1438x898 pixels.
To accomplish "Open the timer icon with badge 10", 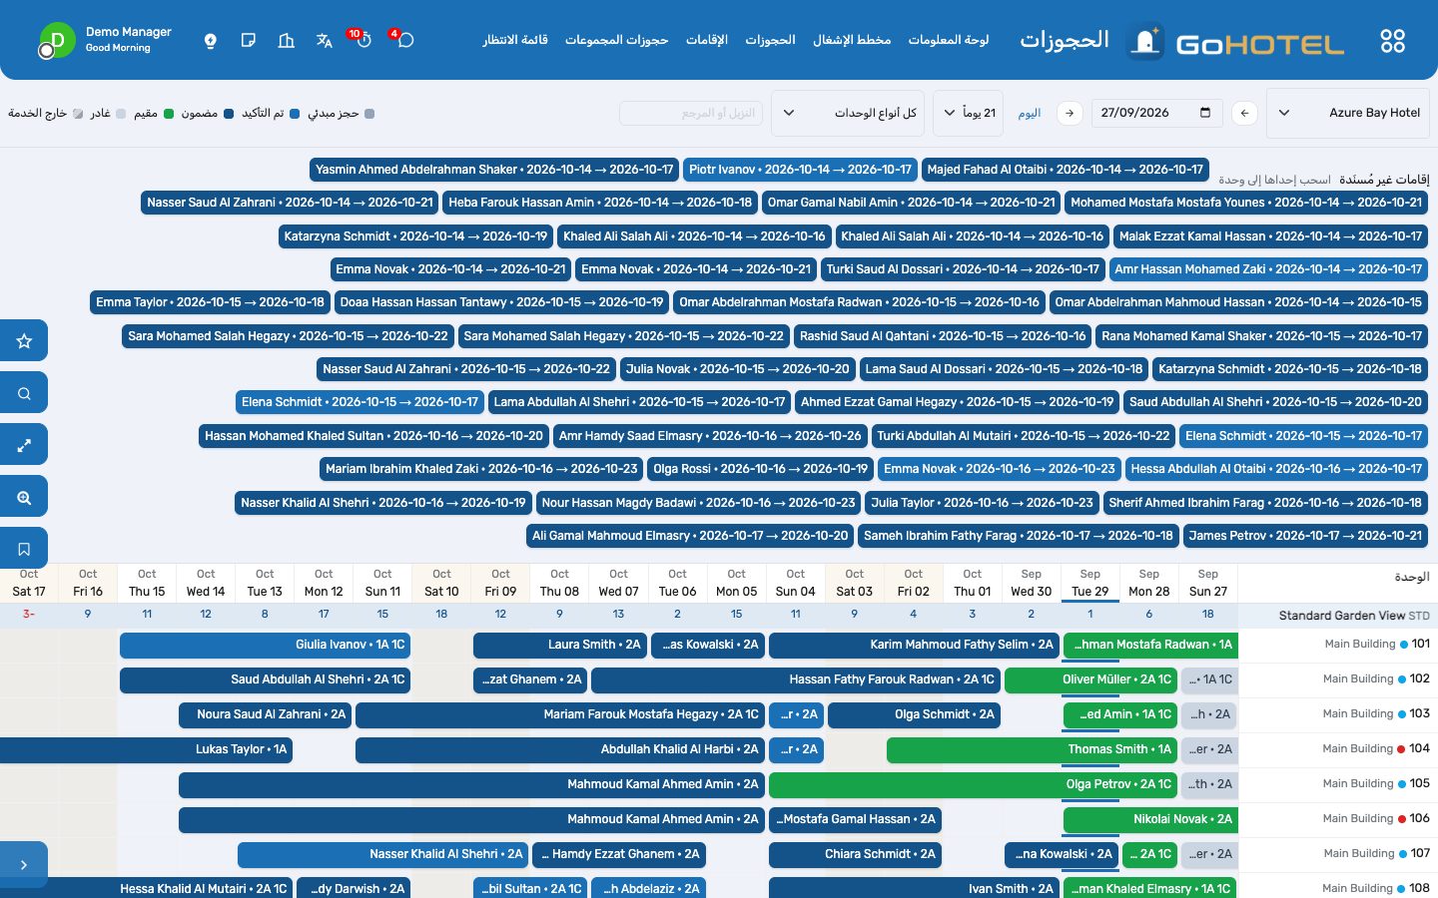I will [363, 40].
